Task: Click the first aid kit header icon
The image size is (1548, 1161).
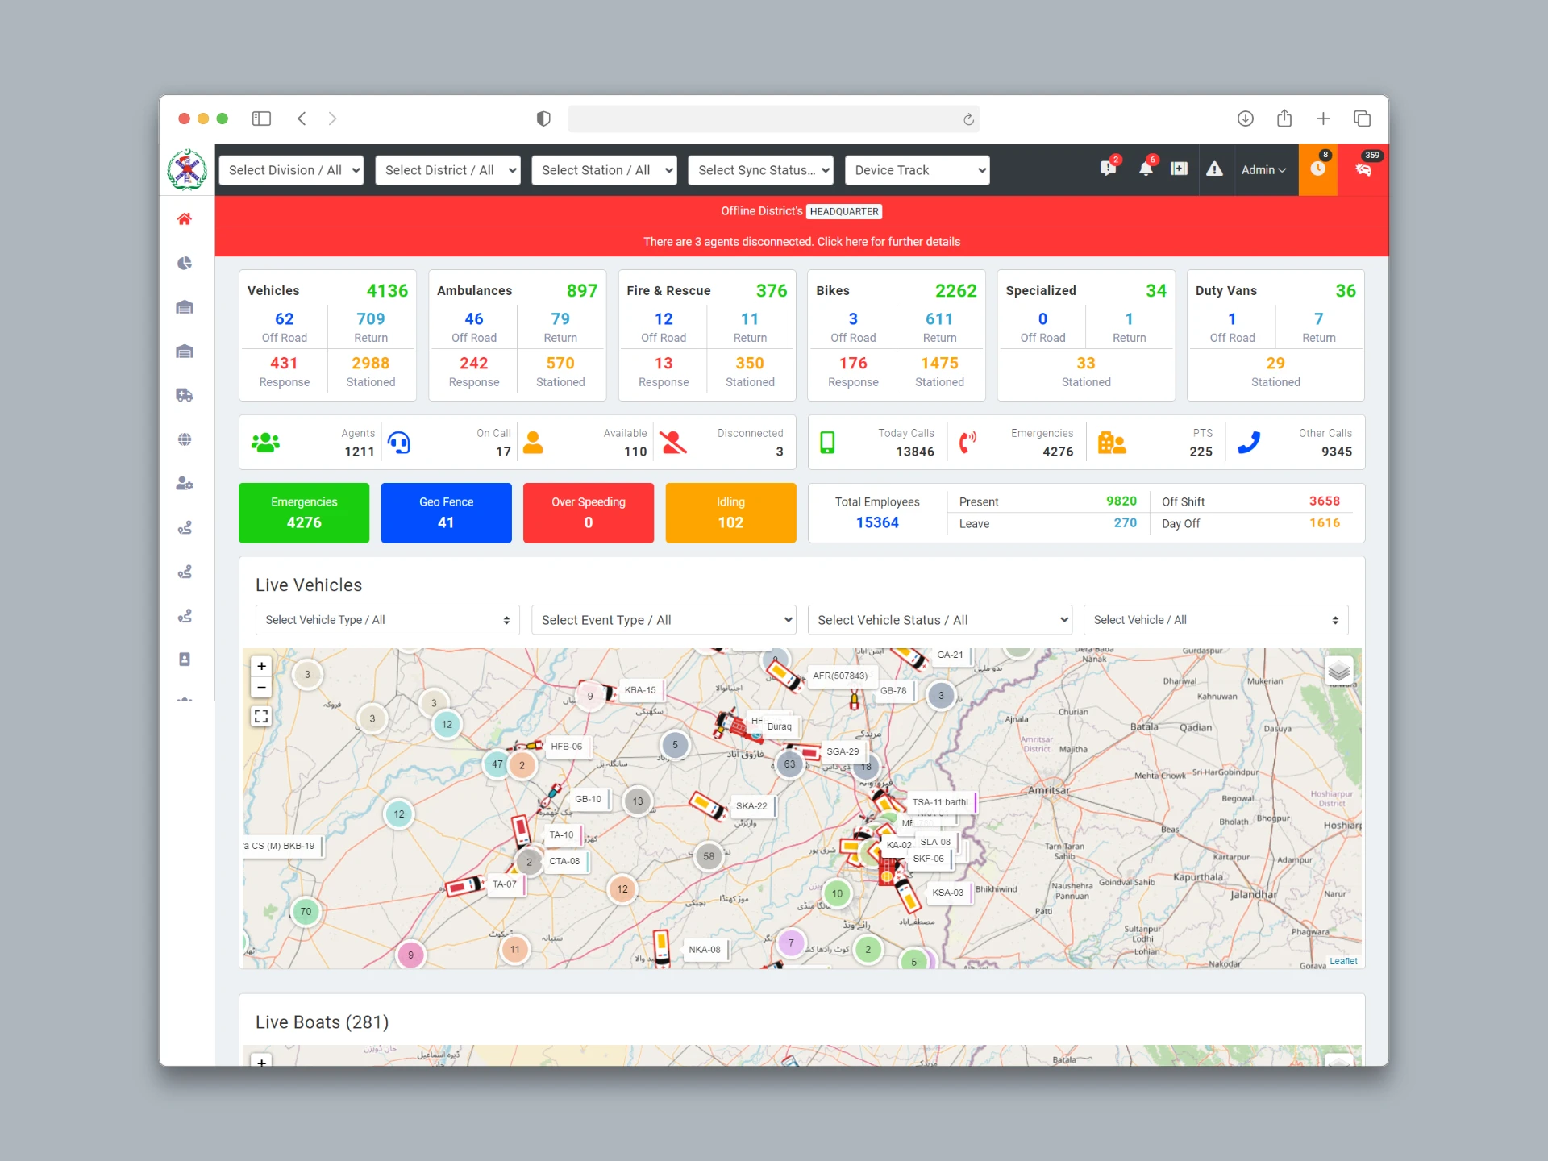Action: [1179, 169]
